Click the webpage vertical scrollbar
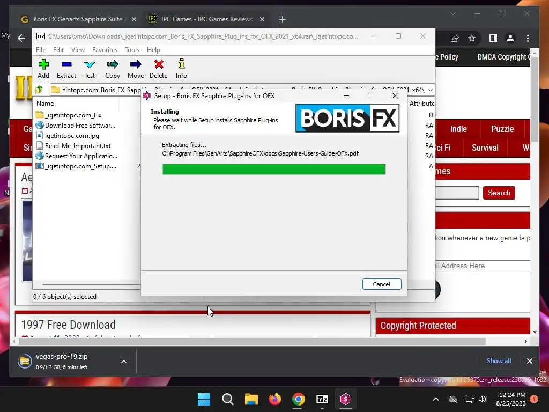This screenshot has height=412, width=549. click(535, 100)
